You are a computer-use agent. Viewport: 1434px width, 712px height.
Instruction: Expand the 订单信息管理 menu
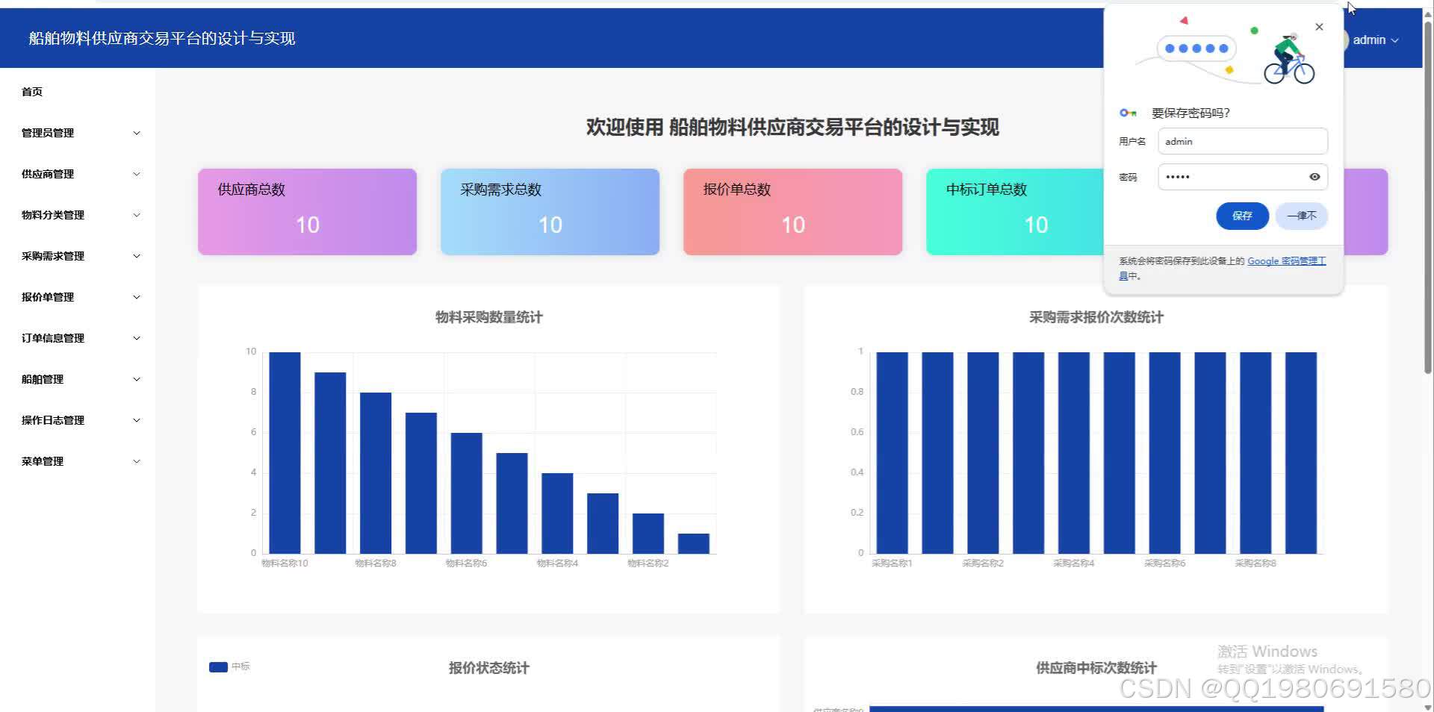coord(78,338)
